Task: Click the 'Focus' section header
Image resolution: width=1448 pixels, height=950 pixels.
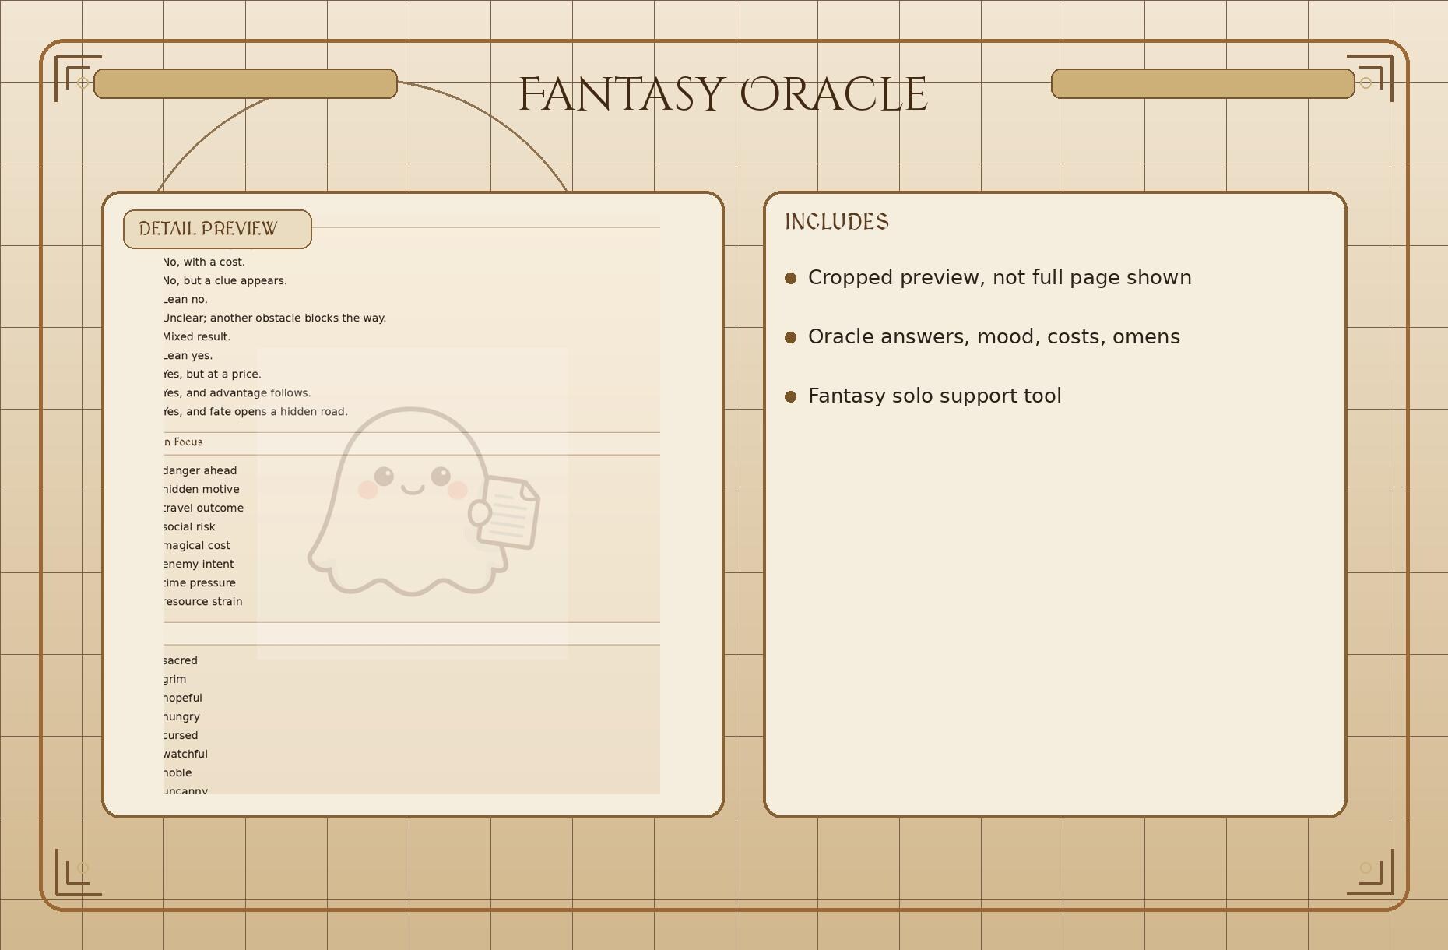Action: (184, 442)
